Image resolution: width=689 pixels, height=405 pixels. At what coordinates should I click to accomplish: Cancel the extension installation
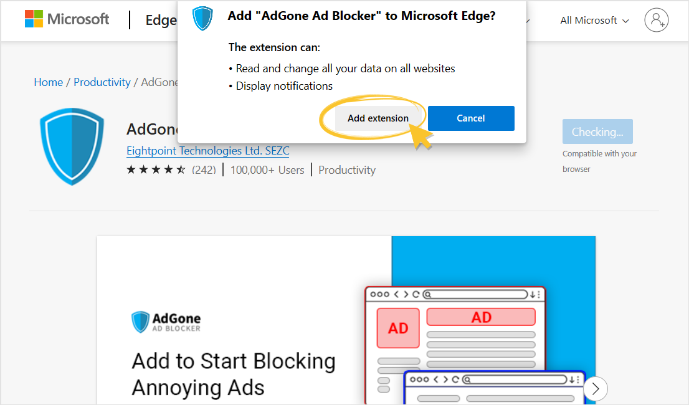pyautogui.click(x=471, y=118)
